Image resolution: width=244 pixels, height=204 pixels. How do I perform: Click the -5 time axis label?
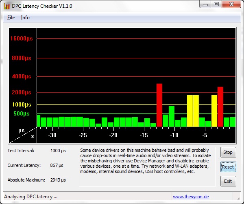tap(205, 135)
